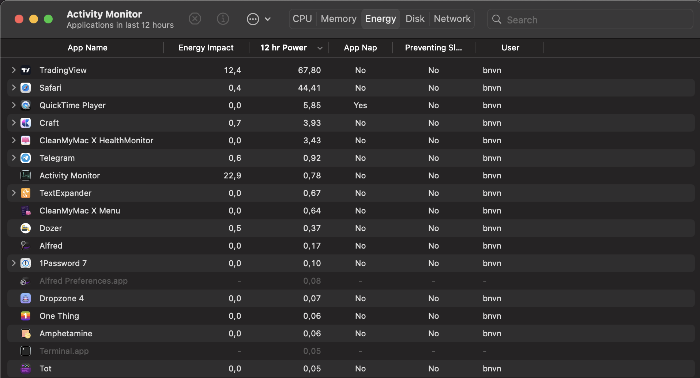Expand the QuickTime Player process group

pos(14,105)
